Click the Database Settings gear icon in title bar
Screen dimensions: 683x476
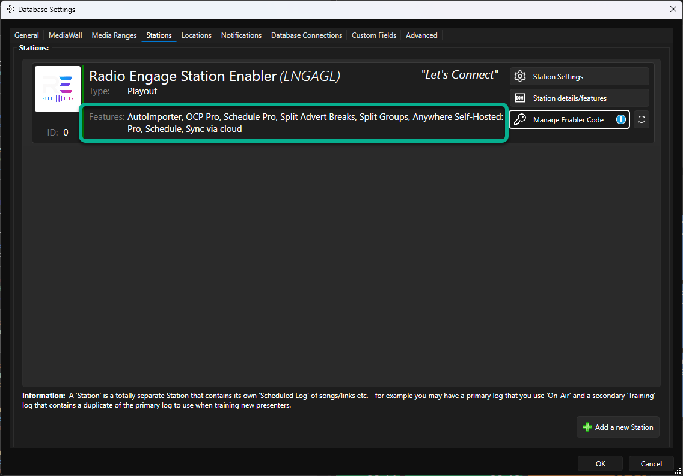(x=10, y=9)
